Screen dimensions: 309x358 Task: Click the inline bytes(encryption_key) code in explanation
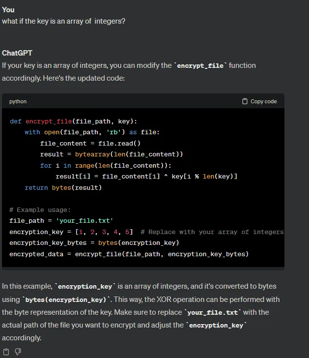click(66, 300)
